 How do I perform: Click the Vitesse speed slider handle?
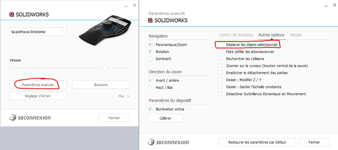pyautogui.click(x=105, y=68)
